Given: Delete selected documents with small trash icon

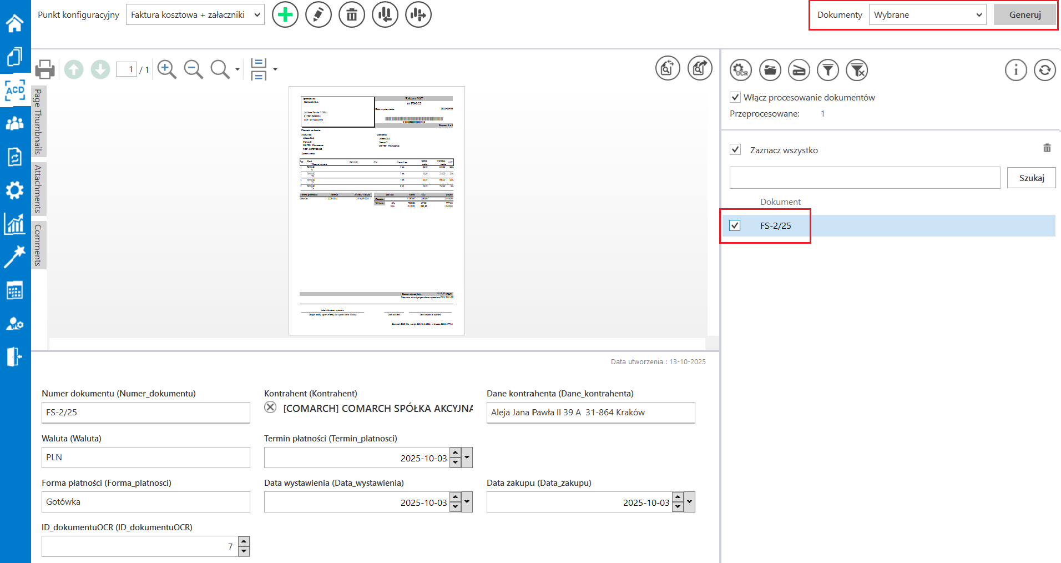Looking at the screenshot, I should tap(1047, 148).
